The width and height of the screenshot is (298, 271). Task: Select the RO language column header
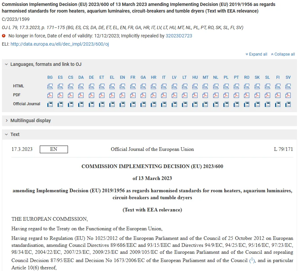tap(247, 77)
